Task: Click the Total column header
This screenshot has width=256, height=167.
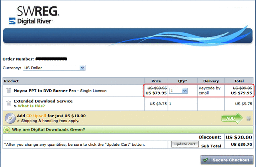Action: coord(239,81)
